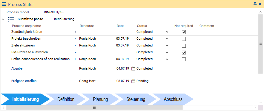
Task: Open the calendar picker for Freigabe erteilen date
Action: pyautogui.click(x=133, y=81)
